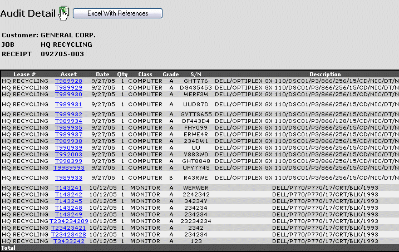Select serial number GHT8848

pos(196,161)
